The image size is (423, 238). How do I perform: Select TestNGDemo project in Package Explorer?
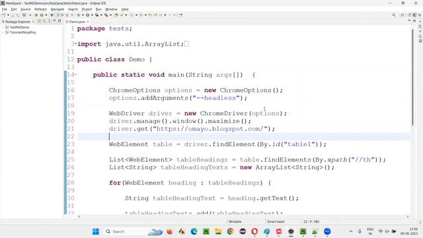pyautogui.click(x=19, y=27)
